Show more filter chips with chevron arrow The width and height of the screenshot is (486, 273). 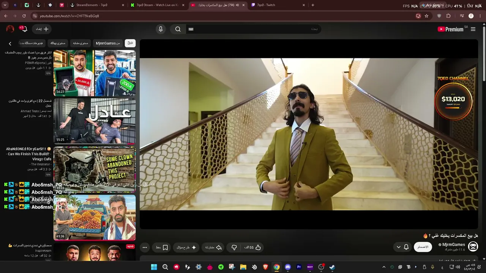(10, 44)
